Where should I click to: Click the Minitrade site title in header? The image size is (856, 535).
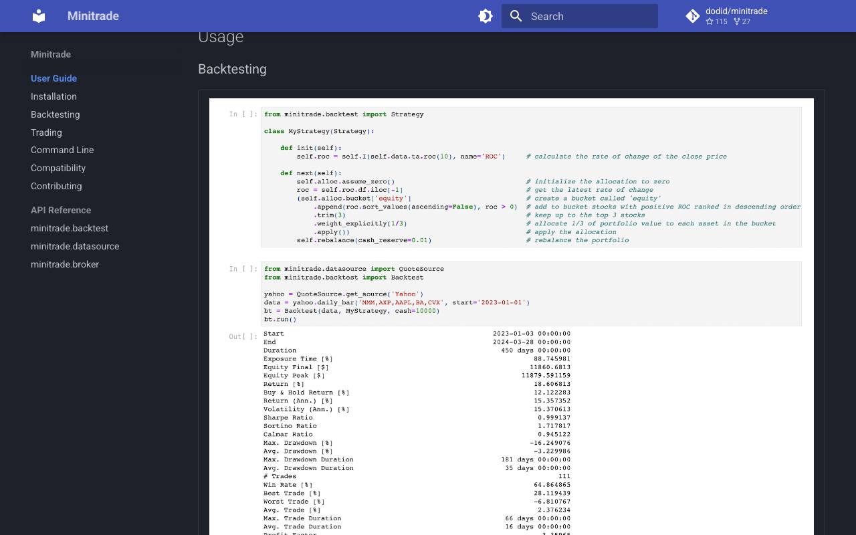pos(93,16)
